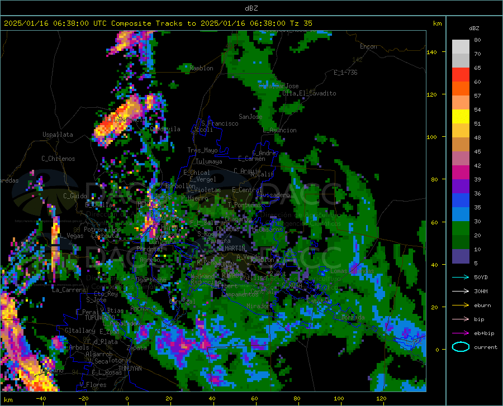Click the C_Chilenos map label
This screenshot has height=406, width=503.
(58, 159)
